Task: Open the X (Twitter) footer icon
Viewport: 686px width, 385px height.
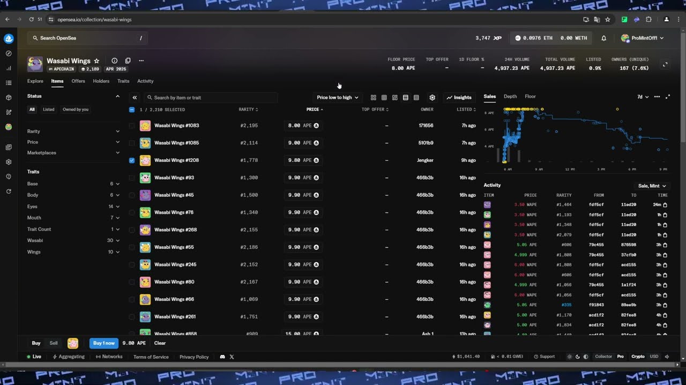Action: pos(232,357)
